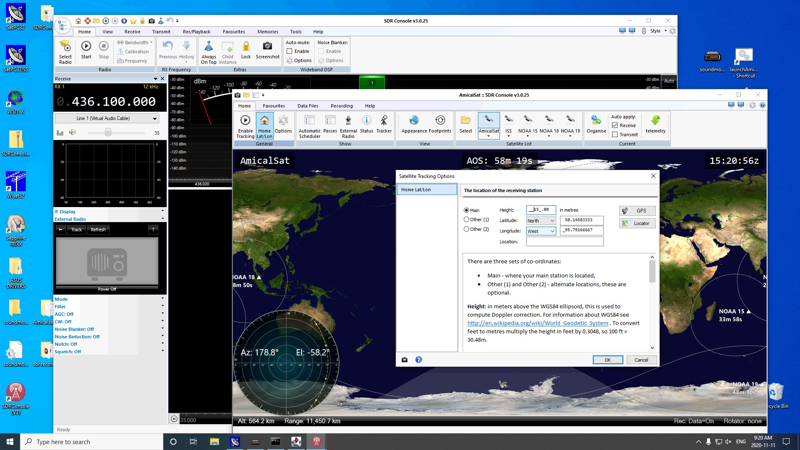Screen dimensions: 800x450
Task: Click the Locator button
Action: (x=637, y=223)
